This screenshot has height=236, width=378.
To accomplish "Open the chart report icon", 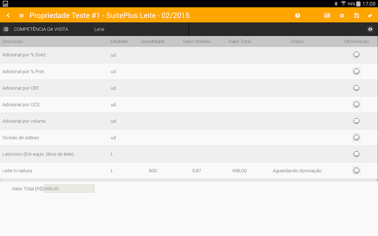I will click(x=327, y=15).
